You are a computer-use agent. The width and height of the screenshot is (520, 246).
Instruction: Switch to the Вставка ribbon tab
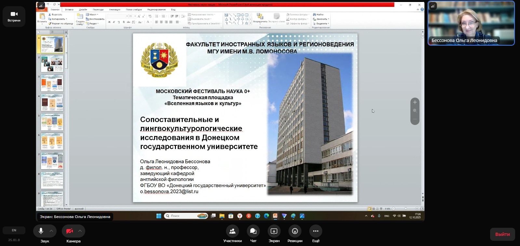pos(69,10)
